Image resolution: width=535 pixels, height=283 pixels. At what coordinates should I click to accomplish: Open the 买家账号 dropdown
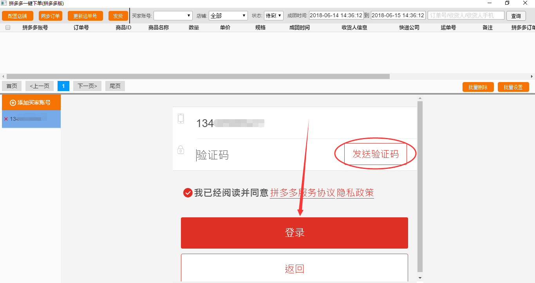(x=173, y=16)
